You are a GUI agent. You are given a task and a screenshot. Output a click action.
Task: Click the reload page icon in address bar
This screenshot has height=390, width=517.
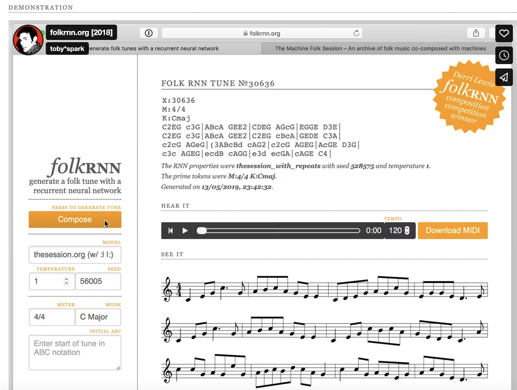(x=356, y=33)
